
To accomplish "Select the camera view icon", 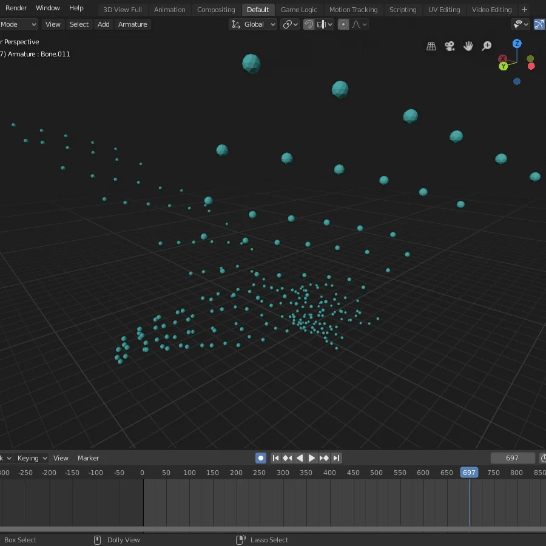I will tap(450, 45).
